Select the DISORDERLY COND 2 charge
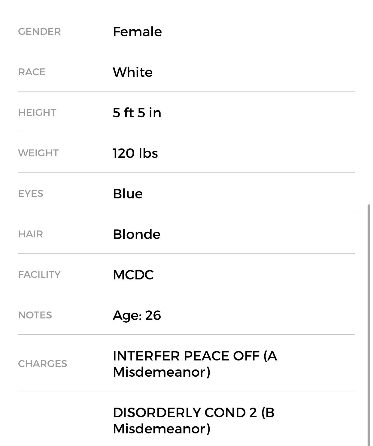 coord(194,420)
